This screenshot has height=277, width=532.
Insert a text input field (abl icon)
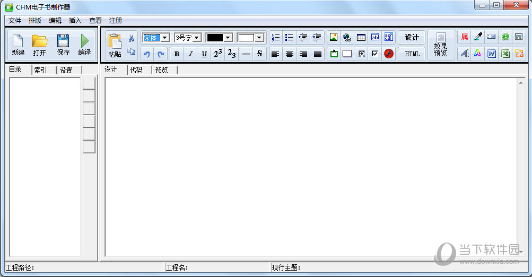point(375,37)
